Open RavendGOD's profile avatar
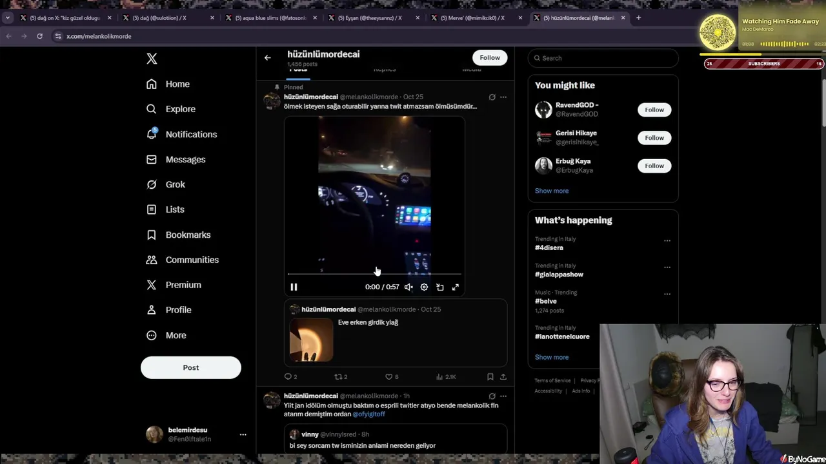Image resolution: width=826 pixels, height=464 pixels. [x=543, y=110]
